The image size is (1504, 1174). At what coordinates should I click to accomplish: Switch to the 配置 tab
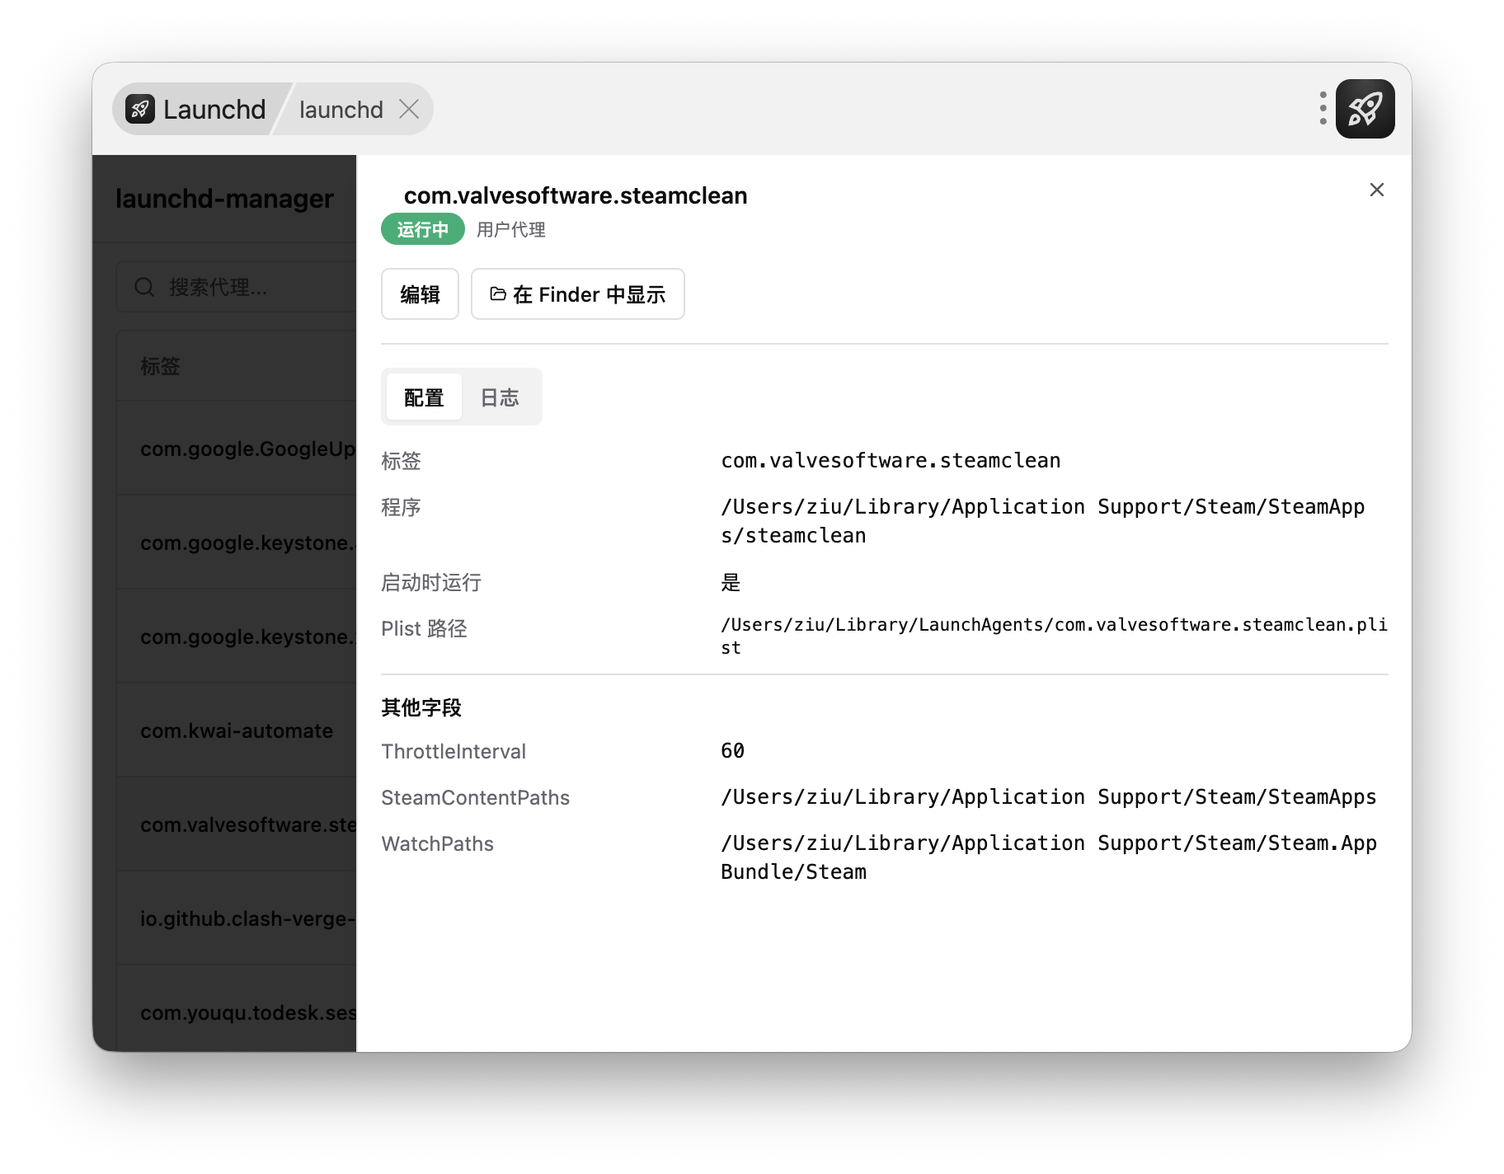(x=424, y=397)
